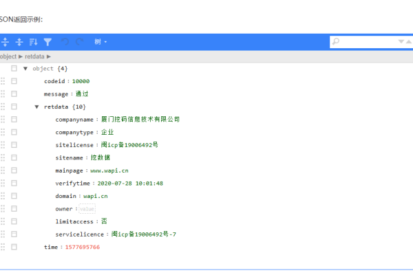Image resolution: width=413 pixels, height=275 pixels.
Task: Collapse the root object {4} node
Action: 25,69
